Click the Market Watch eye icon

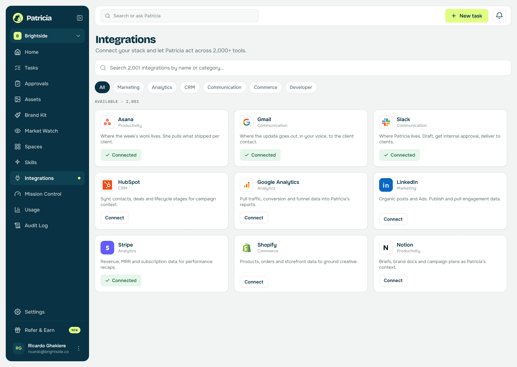pos(18,131)
